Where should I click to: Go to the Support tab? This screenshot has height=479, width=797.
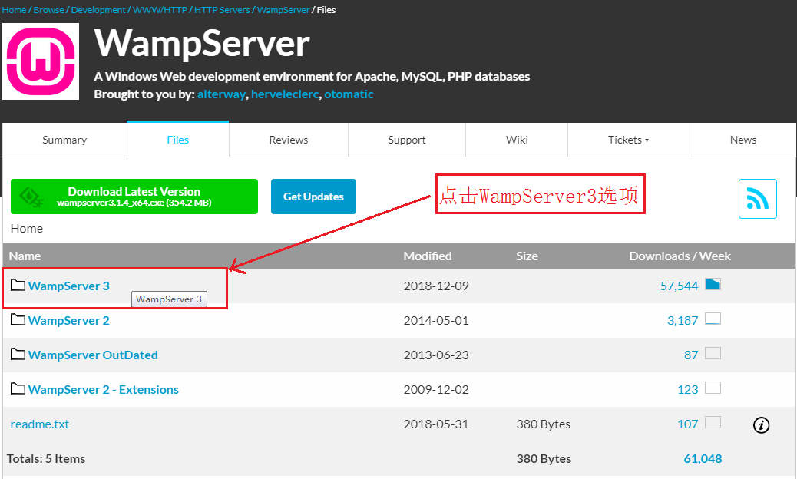click(x=407, y=140)
